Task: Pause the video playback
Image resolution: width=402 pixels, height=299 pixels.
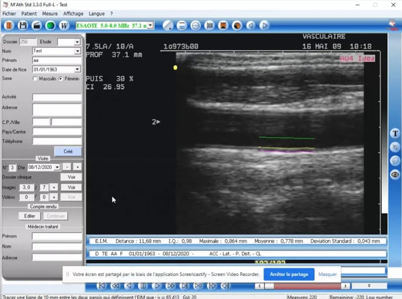Action: click(x=143, y=286)
